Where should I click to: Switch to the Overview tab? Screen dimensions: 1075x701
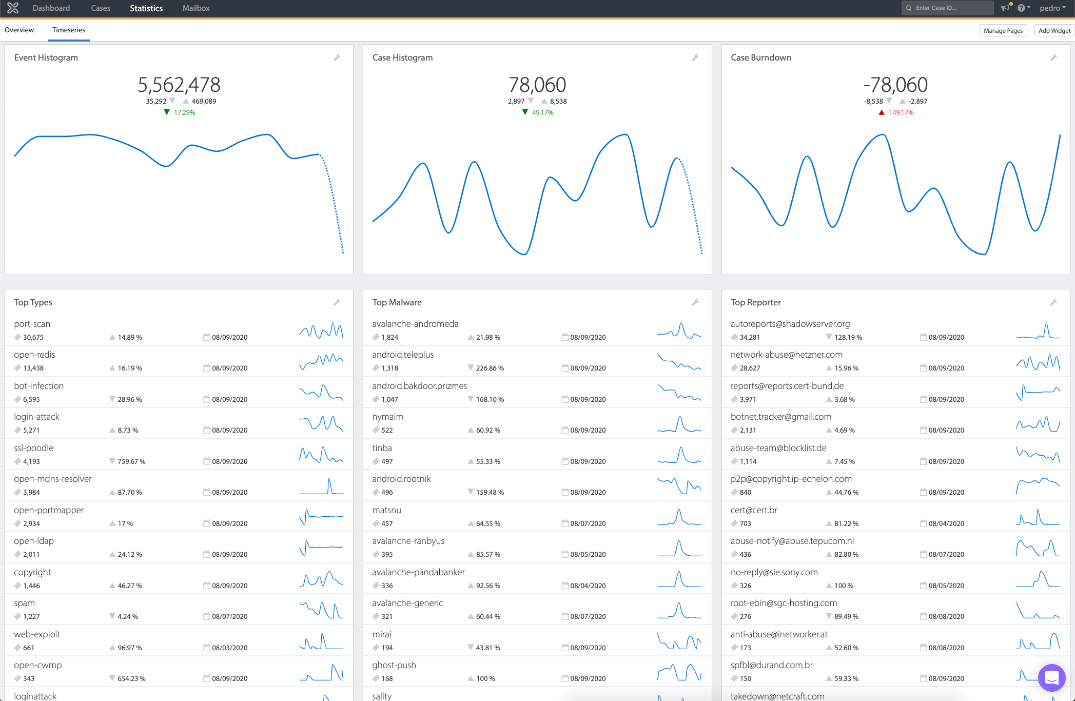coord(19,30)
